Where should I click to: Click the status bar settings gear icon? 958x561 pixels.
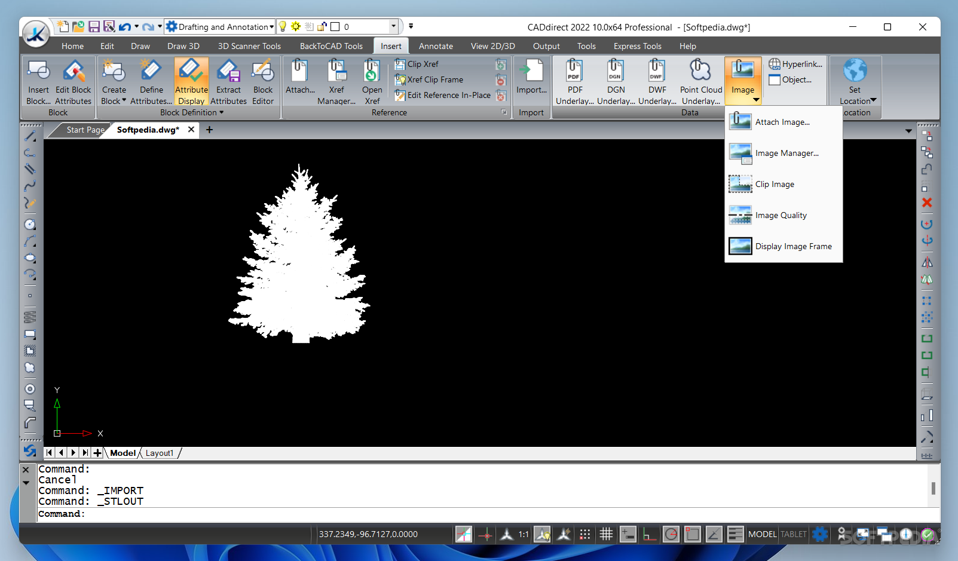pos(820,534)
